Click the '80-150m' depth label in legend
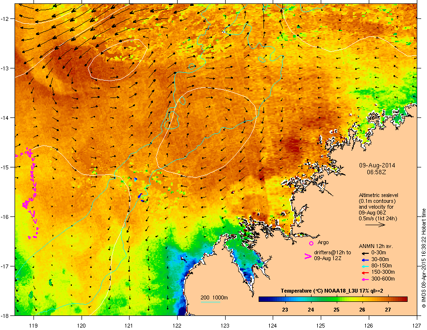Screen dimensions: 427x330 point(381,266)
